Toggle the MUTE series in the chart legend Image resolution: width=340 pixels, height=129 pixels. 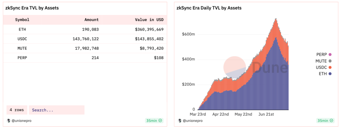pyautogui.click(x=330, y=61)
